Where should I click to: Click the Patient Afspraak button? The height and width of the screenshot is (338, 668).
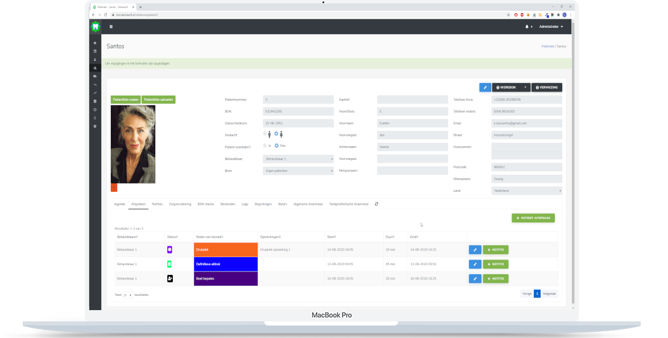point(533,218)
